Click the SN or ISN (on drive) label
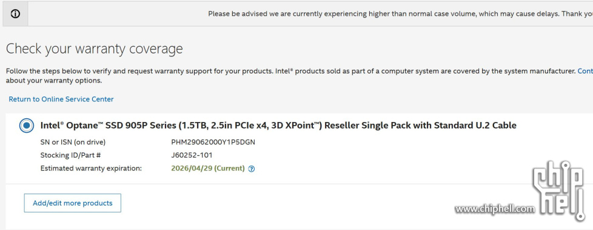 tap(73, 142)
